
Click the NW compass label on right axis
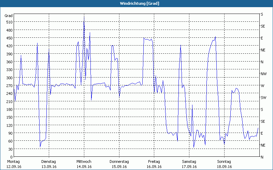click(x=263, y=74)
